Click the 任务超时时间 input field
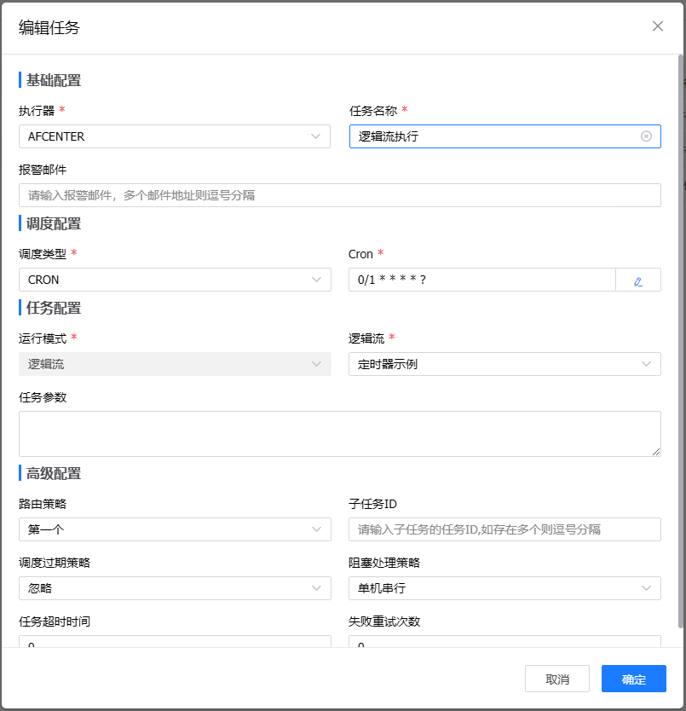 (x=175, y=642)
